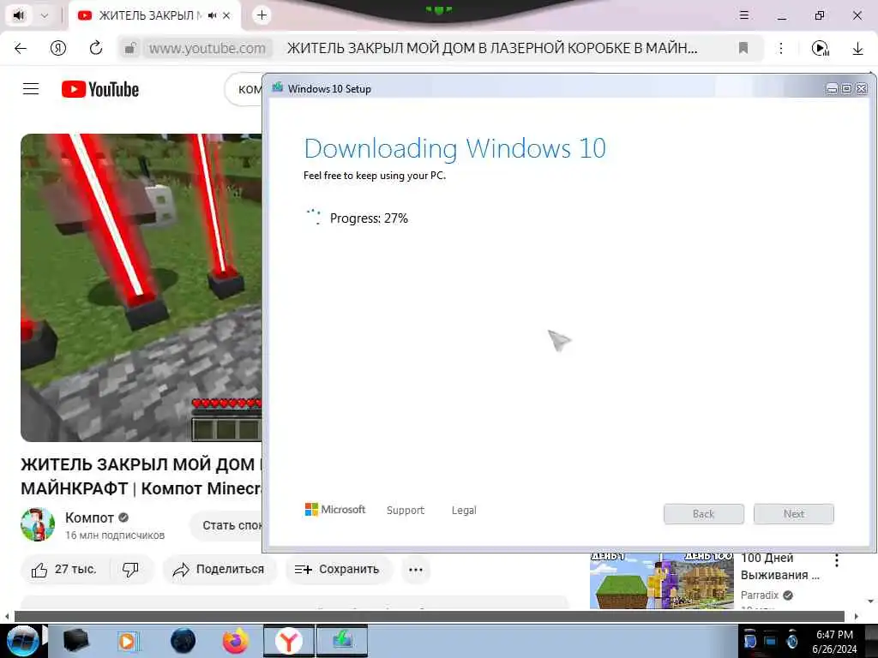Mute the browser tab sound speaker icon
This screenshot has height=658, width=878.
19,15
